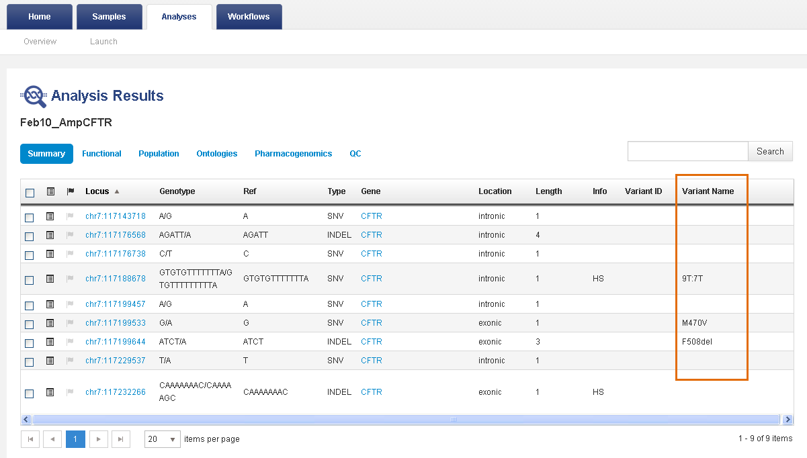This screenshot has height=458, width=807.
Task: Switch to the Workflows tab
Action: click(x=249, y=17)
